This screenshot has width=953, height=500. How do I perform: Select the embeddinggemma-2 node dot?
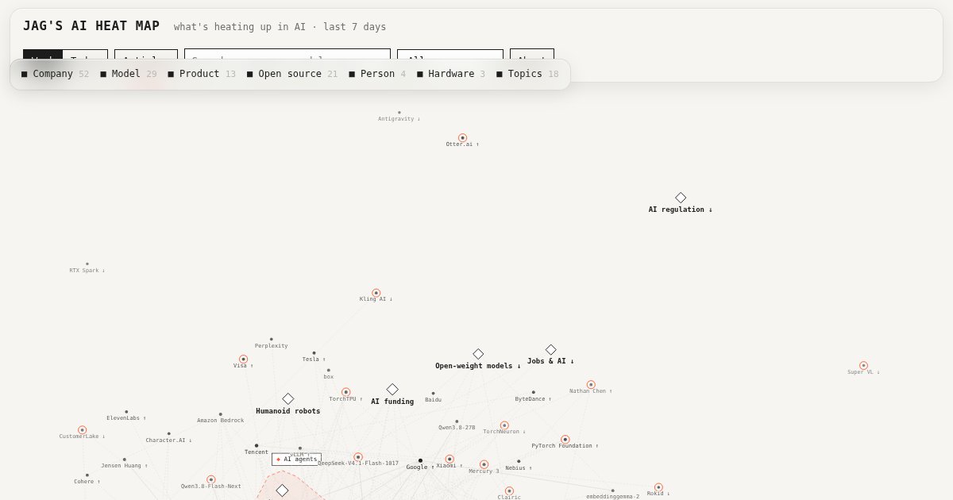point(613,490)
